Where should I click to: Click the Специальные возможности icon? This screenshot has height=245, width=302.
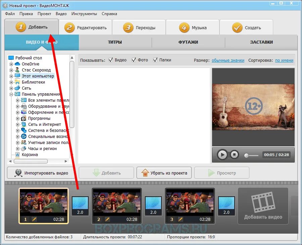pyautogui.click(x=23, y=136)
